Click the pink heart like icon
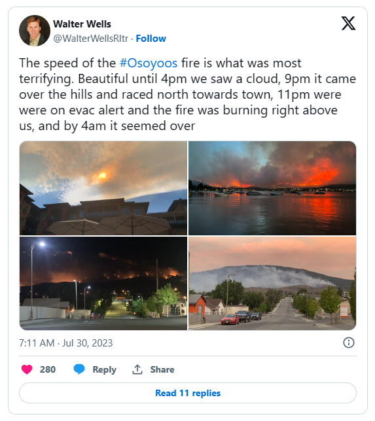 point(27,369)
